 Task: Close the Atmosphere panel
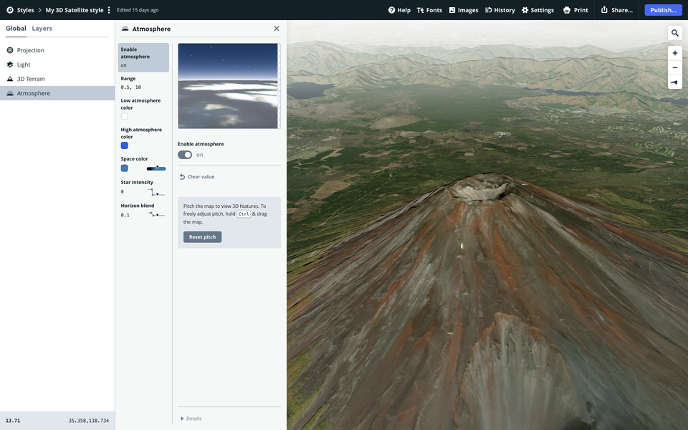[x=277, y=29]
